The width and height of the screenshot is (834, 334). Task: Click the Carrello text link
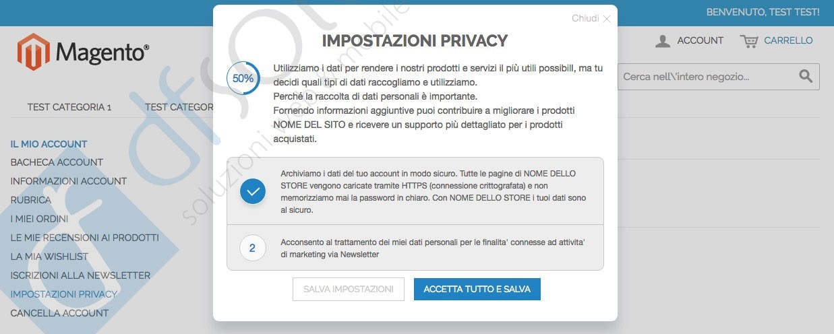pyautogui.click(x=788, y=40)
